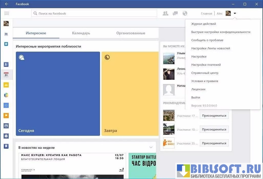Open the Messenger icon in left sidebar

point(6,44)
